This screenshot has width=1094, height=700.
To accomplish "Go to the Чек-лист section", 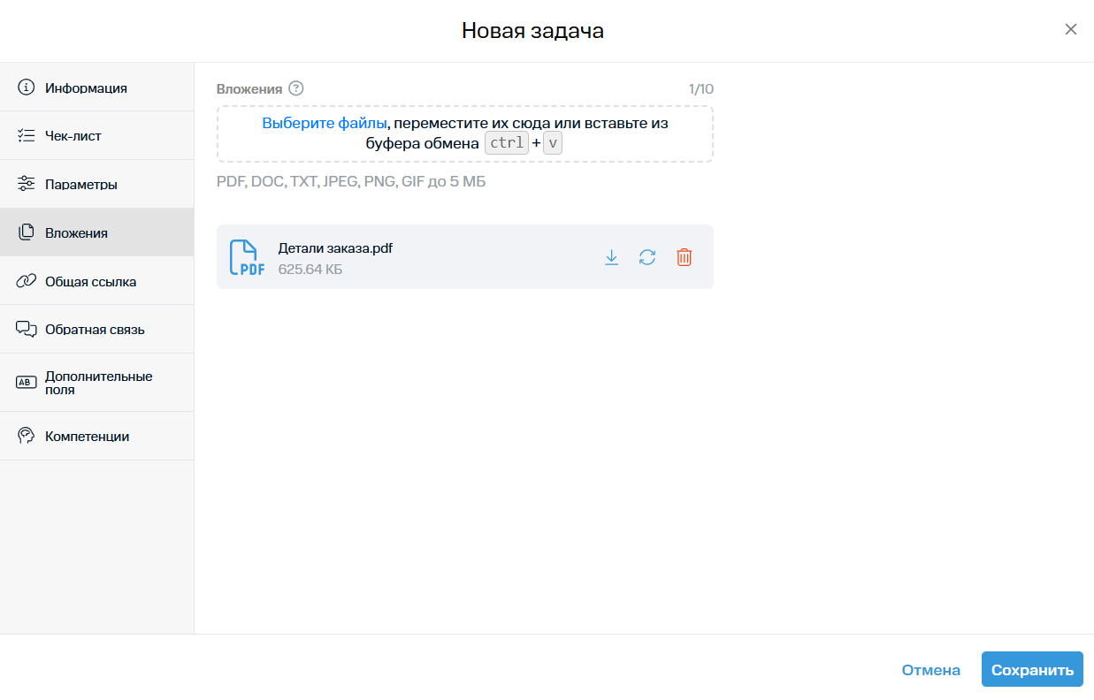I will tap(73, 136).
